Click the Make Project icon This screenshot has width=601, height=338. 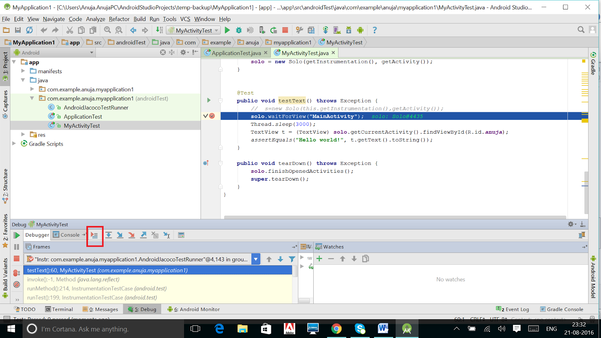click(159, 30)
